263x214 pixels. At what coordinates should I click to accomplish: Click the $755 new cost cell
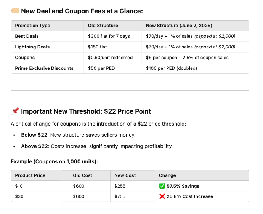[120, 196]
